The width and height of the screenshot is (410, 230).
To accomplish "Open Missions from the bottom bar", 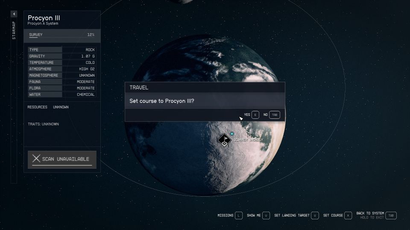I will [225, 216].
